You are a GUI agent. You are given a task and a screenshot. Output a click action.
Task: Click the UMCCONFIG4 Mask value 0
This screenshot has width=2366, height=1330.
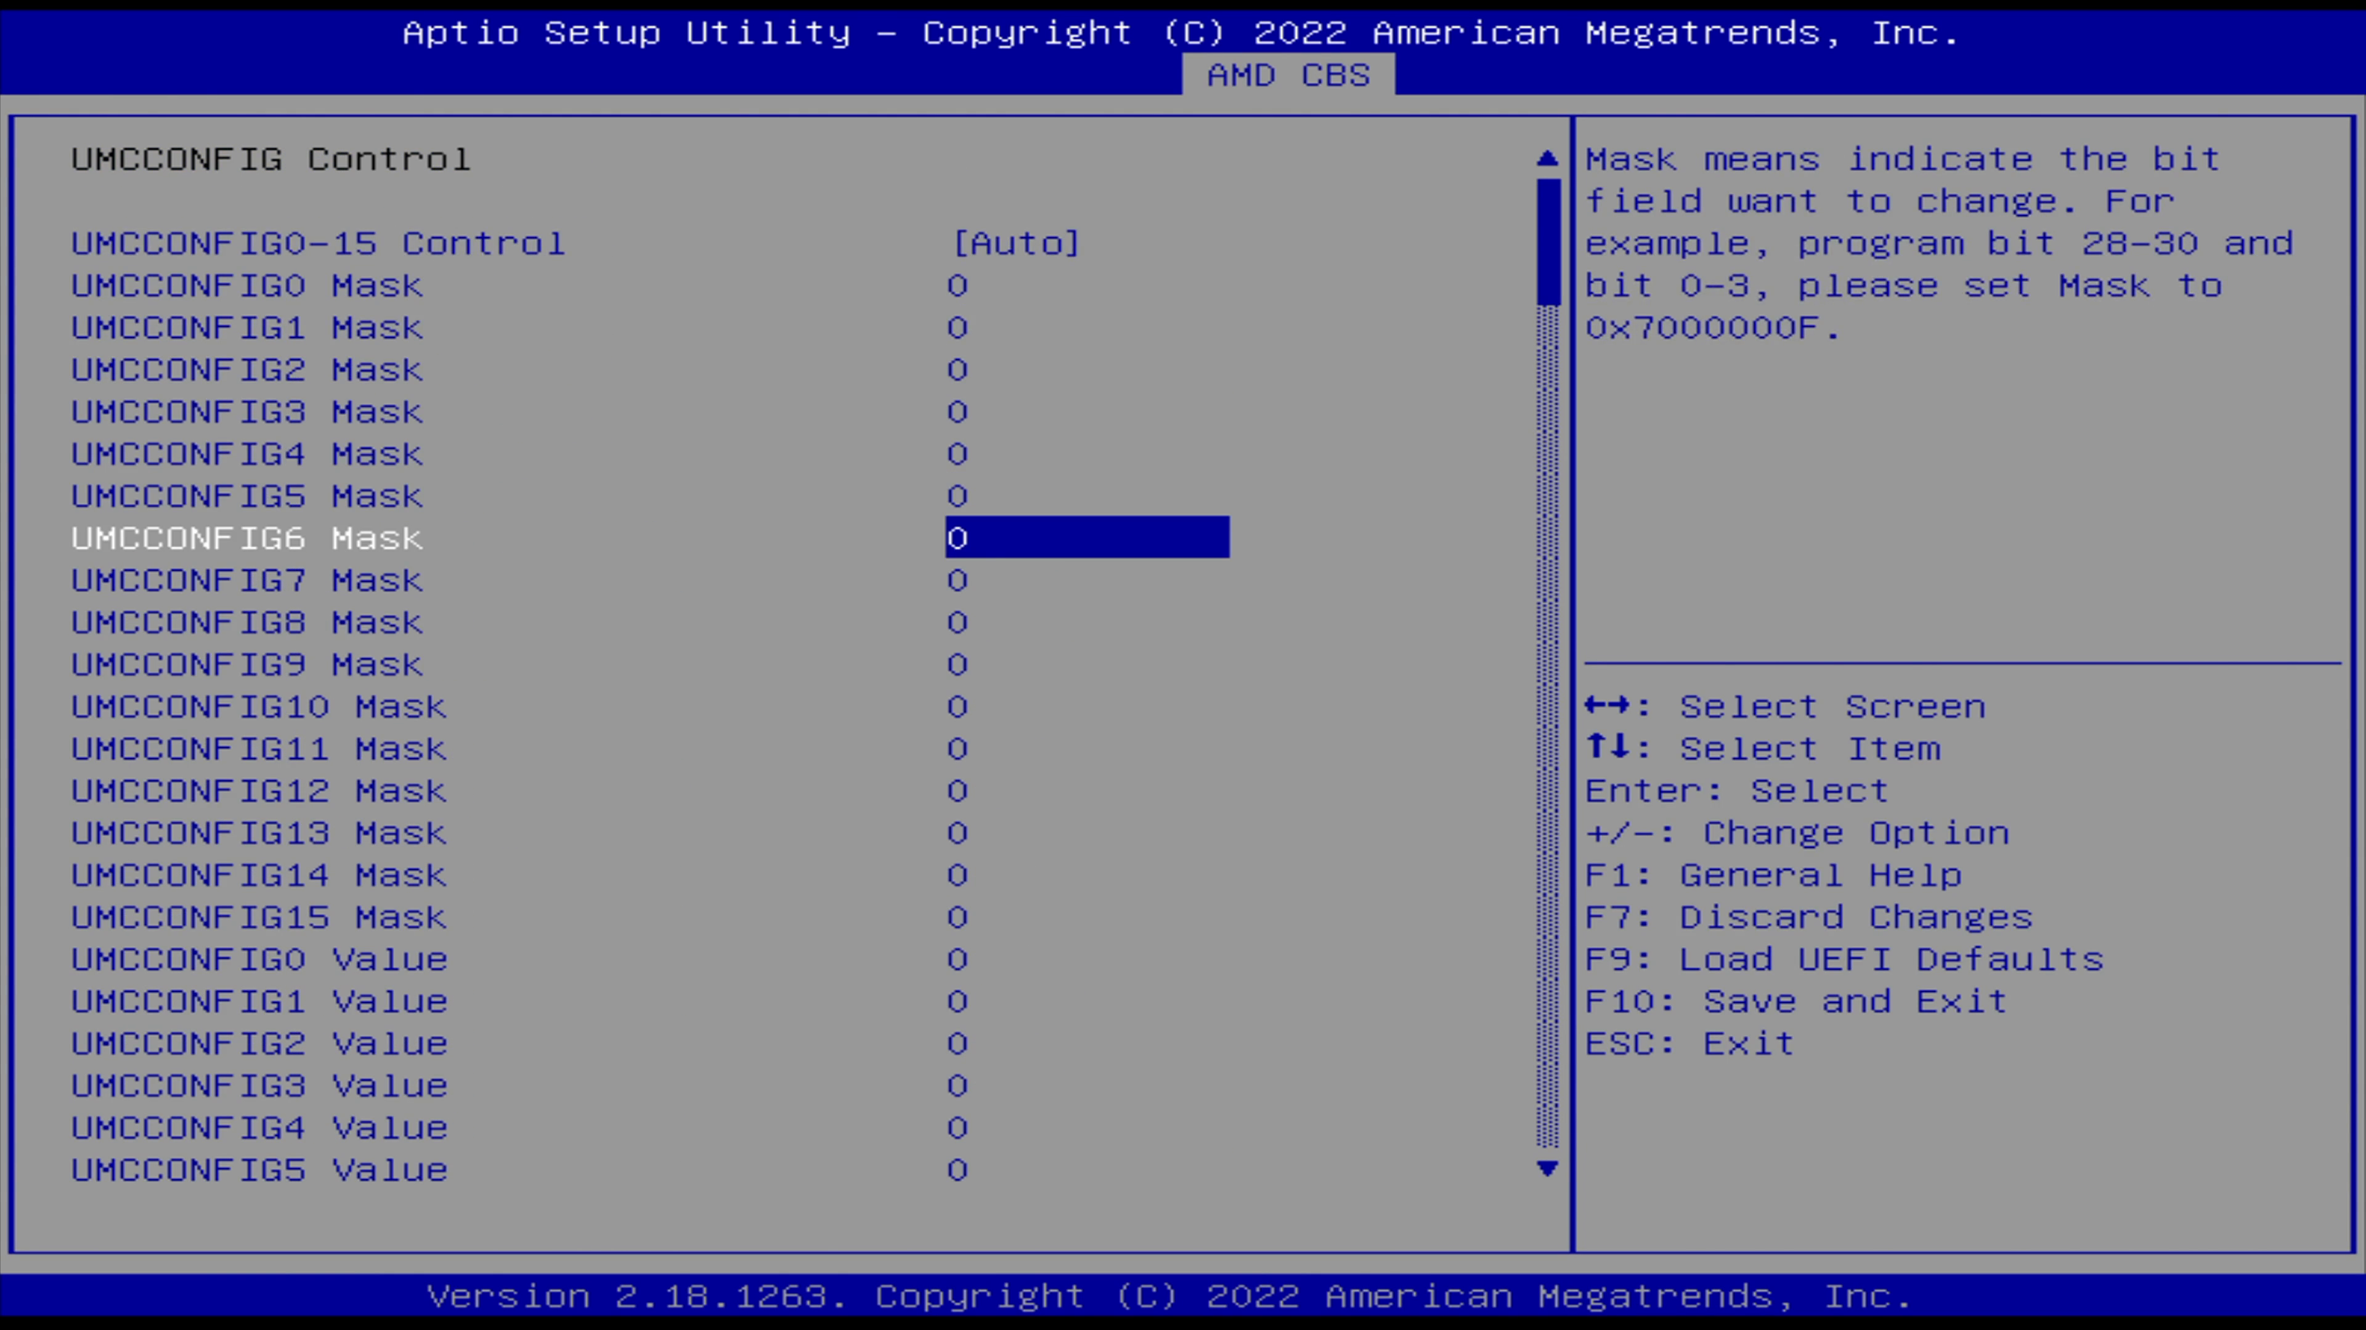(x=957, y=454)
